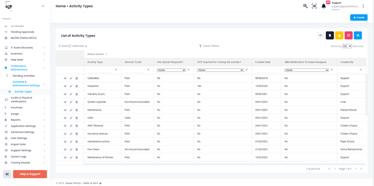View the Warranty Expiry row via eye icon
This screenshot has width=374, height=186.
click(65, 94)
